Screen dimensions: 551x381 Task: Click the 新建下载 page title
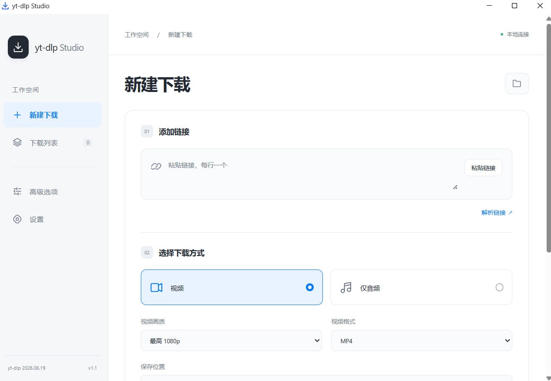pos(157,85)
